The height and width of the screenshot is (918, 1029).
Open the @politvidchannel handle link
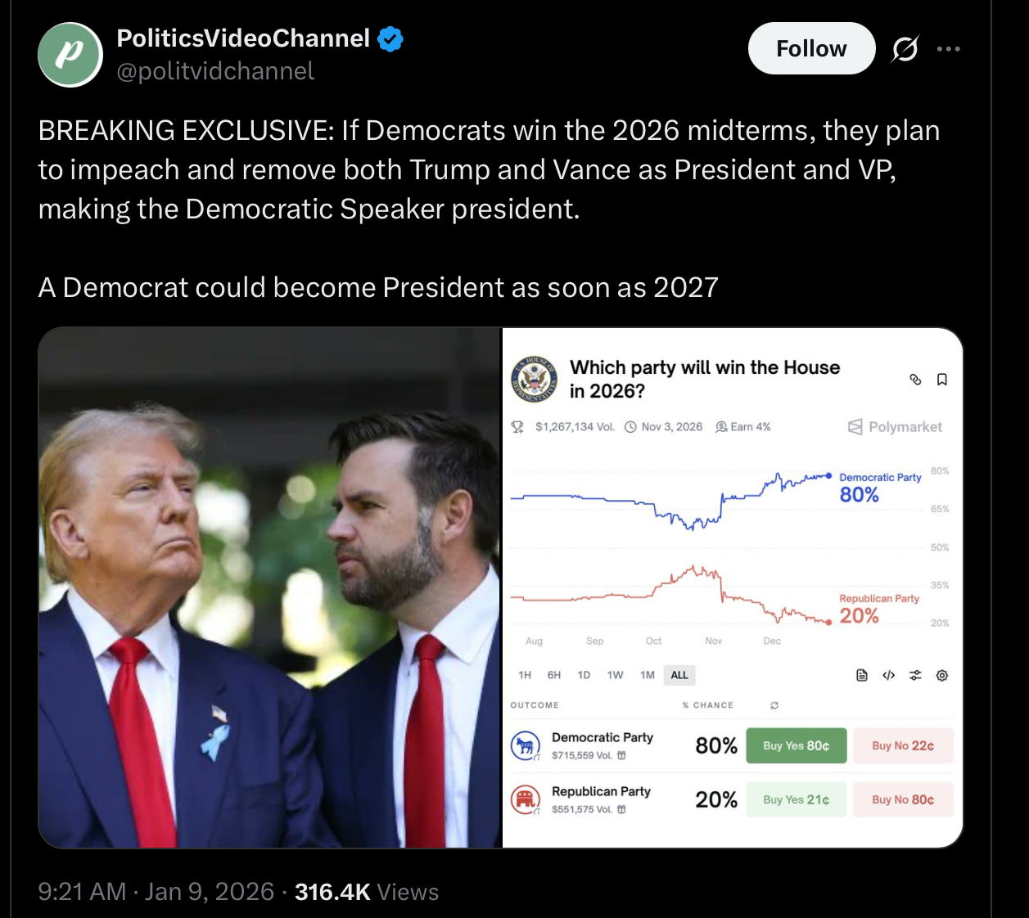coord(215,71)
